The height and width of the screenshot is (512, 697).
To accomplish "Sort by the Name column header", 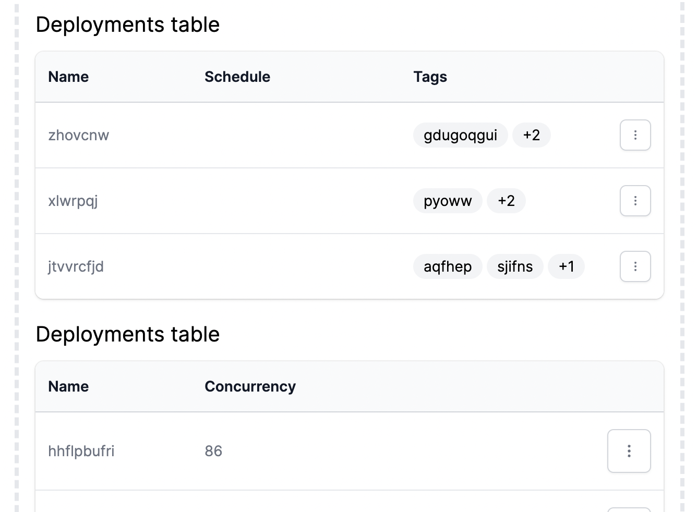I will (x=68, y=77).
